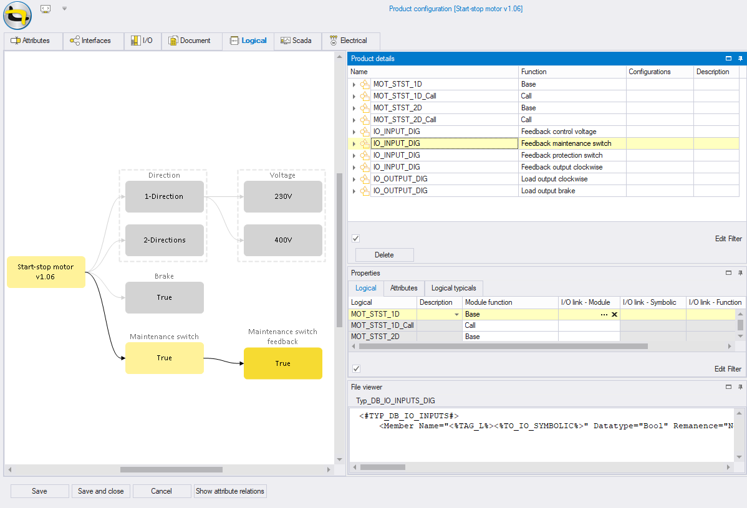The height and width of the screenshot is (508, 747).
Task: Click the icon of the Feedback protection switch row
Action: tap(365, 155)
